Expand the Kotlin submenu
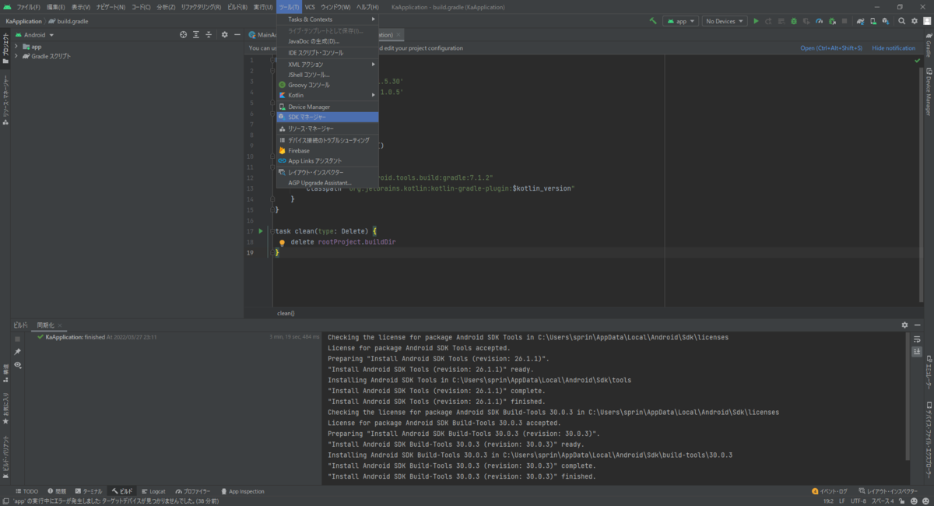The image size is (934, 506). 328,95
